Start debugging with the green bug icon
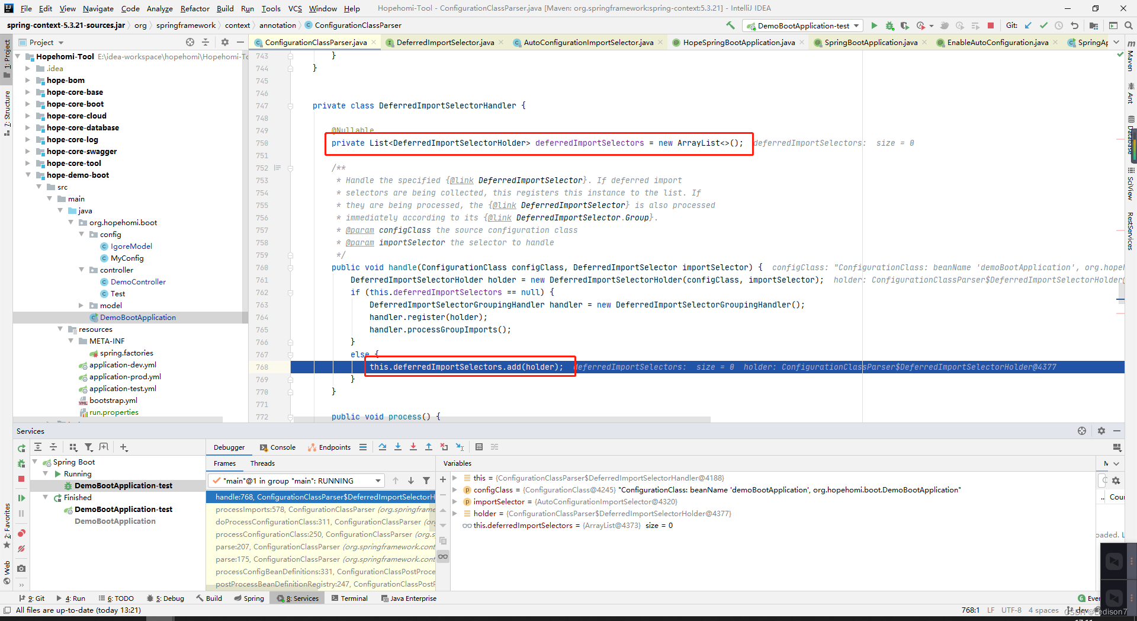This screenshot has height=621, width=1137. pos(889,25)
